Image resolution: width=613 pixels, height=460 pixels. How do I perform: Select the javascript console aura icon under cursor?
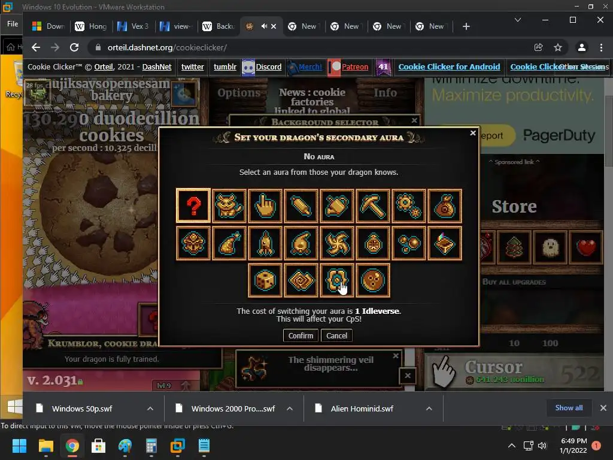click(x=337, y=280)
